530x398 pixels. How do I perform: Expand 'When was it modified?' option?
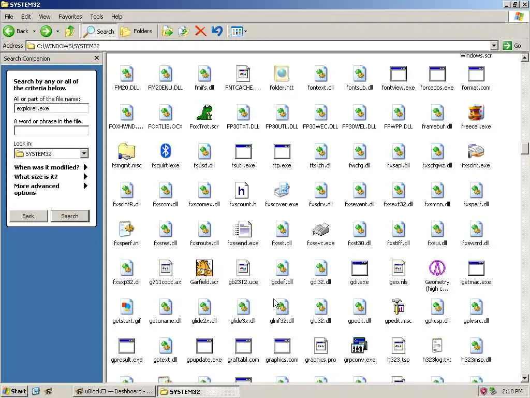51,167
